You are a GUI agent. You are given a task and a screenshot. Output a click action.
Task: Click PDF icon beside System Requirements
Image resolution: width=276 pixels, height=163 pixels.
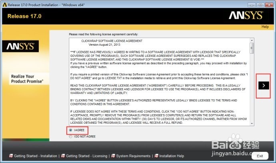[113, 156]
